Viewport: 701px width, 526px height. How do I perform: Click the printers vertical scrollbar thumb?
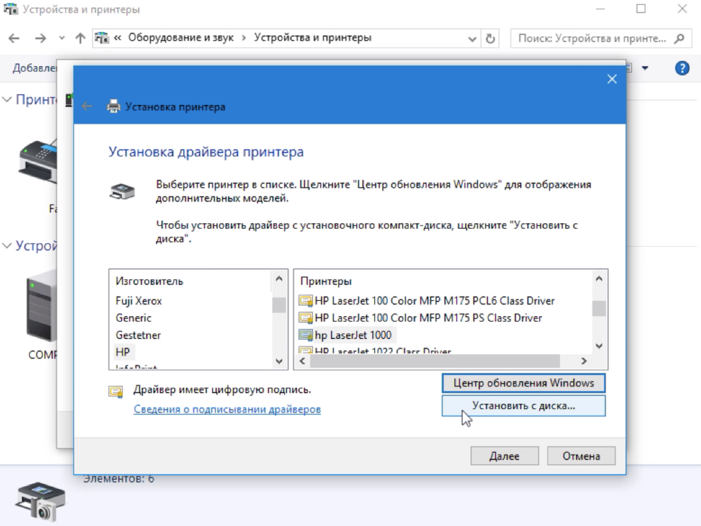pos(599,308)
